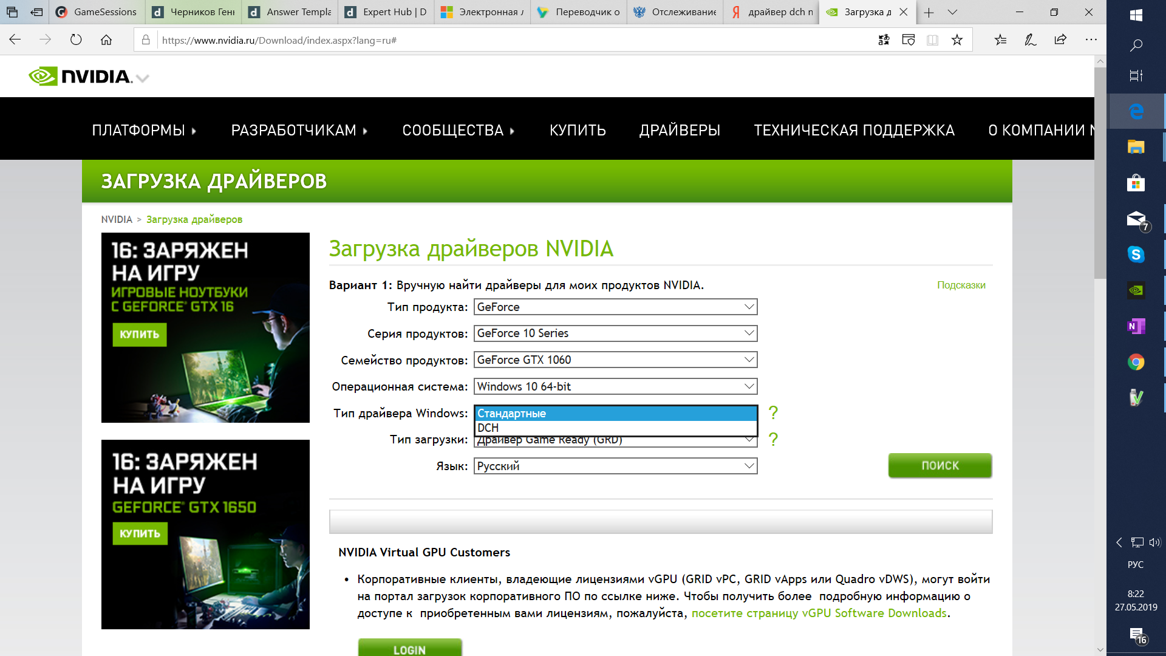Click the 'ПОИСК' search button
1166x656 pixels.
point(939,465)
